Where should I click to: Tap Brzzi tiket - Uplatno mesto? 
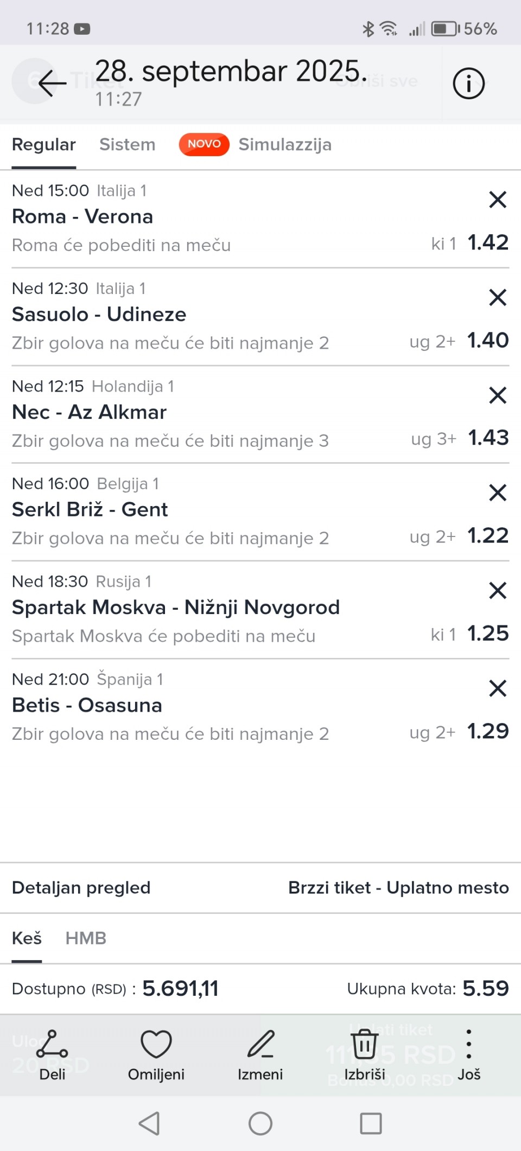[398, 888]
